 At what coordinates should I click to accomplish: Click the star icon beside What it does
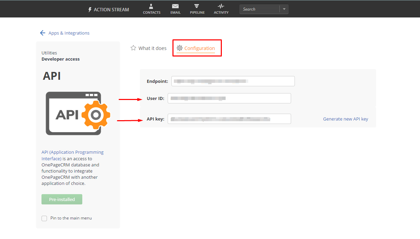(133, 48)
